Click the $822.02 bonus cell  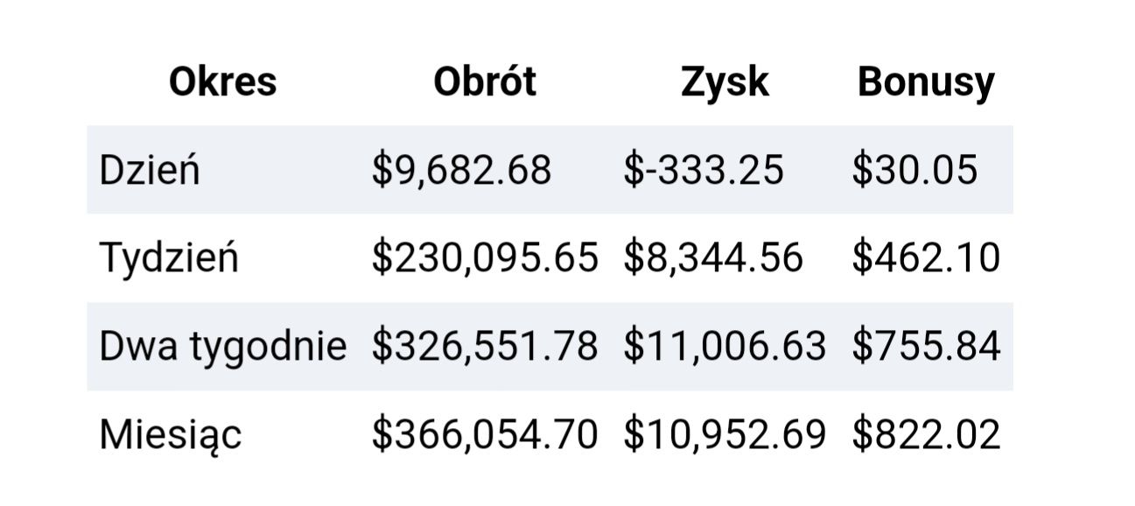[x=926, y=435]
